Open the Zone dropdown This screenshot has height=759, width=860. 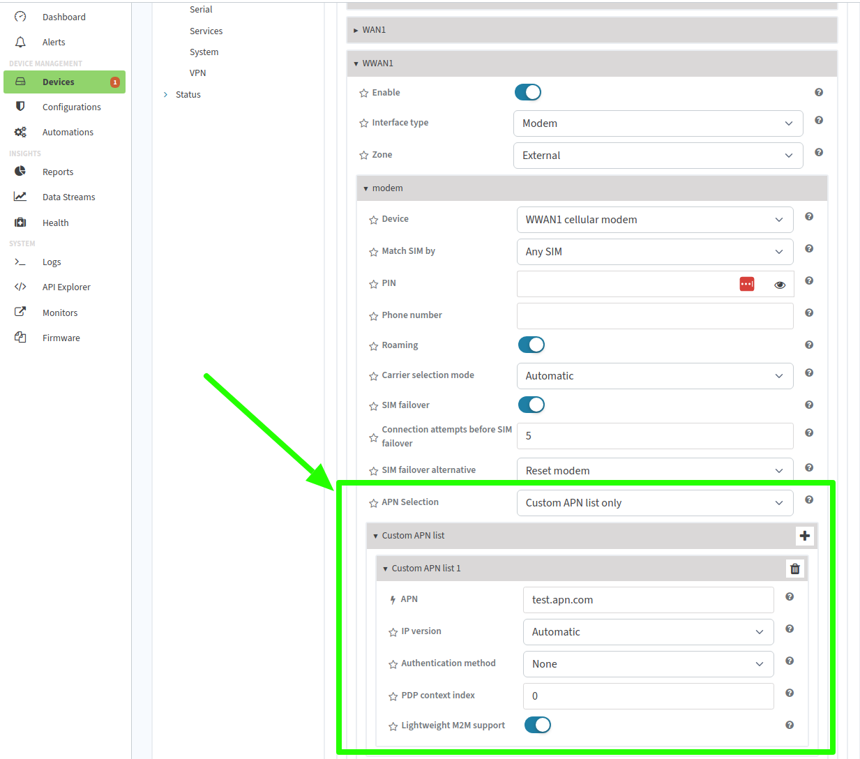[x=658, y=156]
